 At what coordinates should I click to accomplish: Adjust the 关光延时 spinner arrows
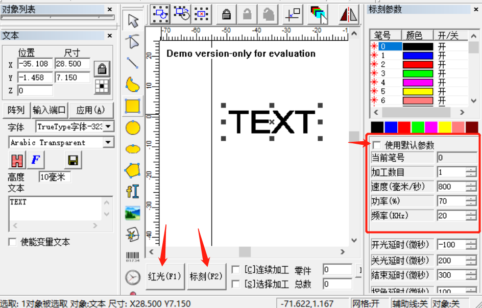(x=471, y=261)
